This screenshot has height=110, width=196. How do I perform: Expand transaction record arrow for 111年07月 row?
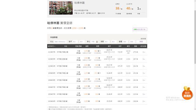pyautogui.click(x=145, y=52)
